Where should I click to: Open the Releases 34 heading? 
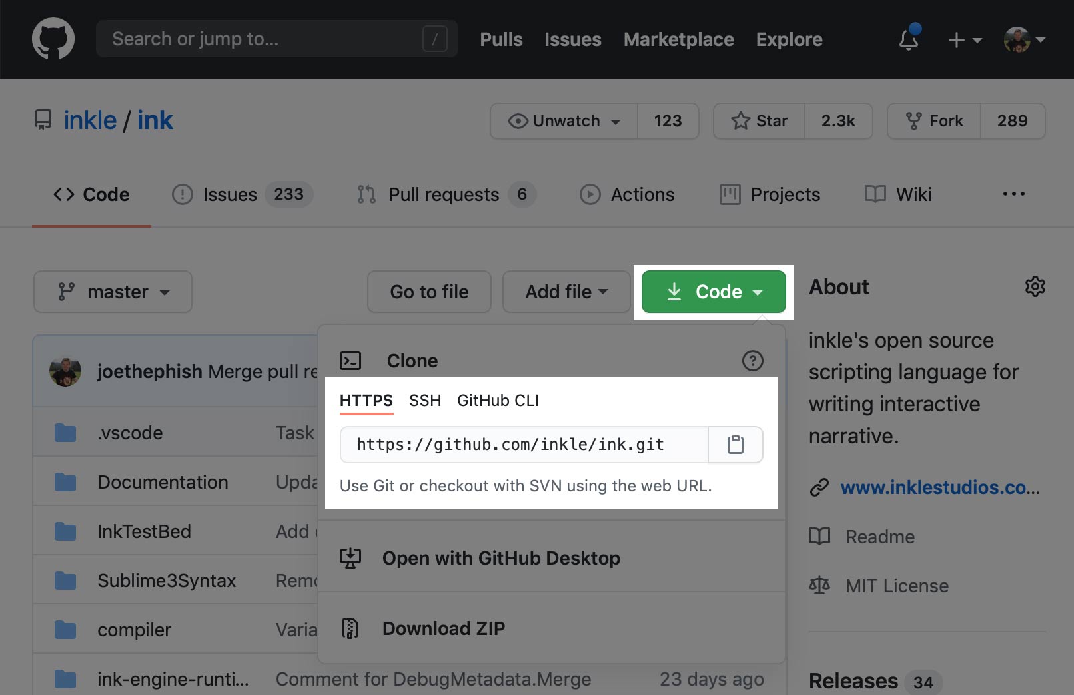click(x=875, y=681)
